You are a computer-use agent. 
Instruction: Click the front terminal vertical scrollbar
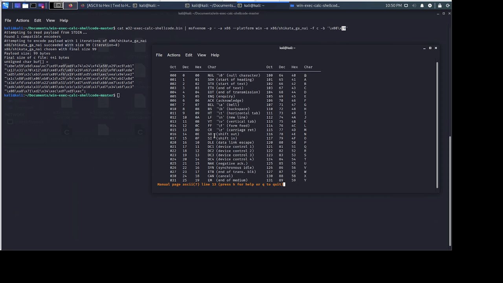(x=437, y=125)
